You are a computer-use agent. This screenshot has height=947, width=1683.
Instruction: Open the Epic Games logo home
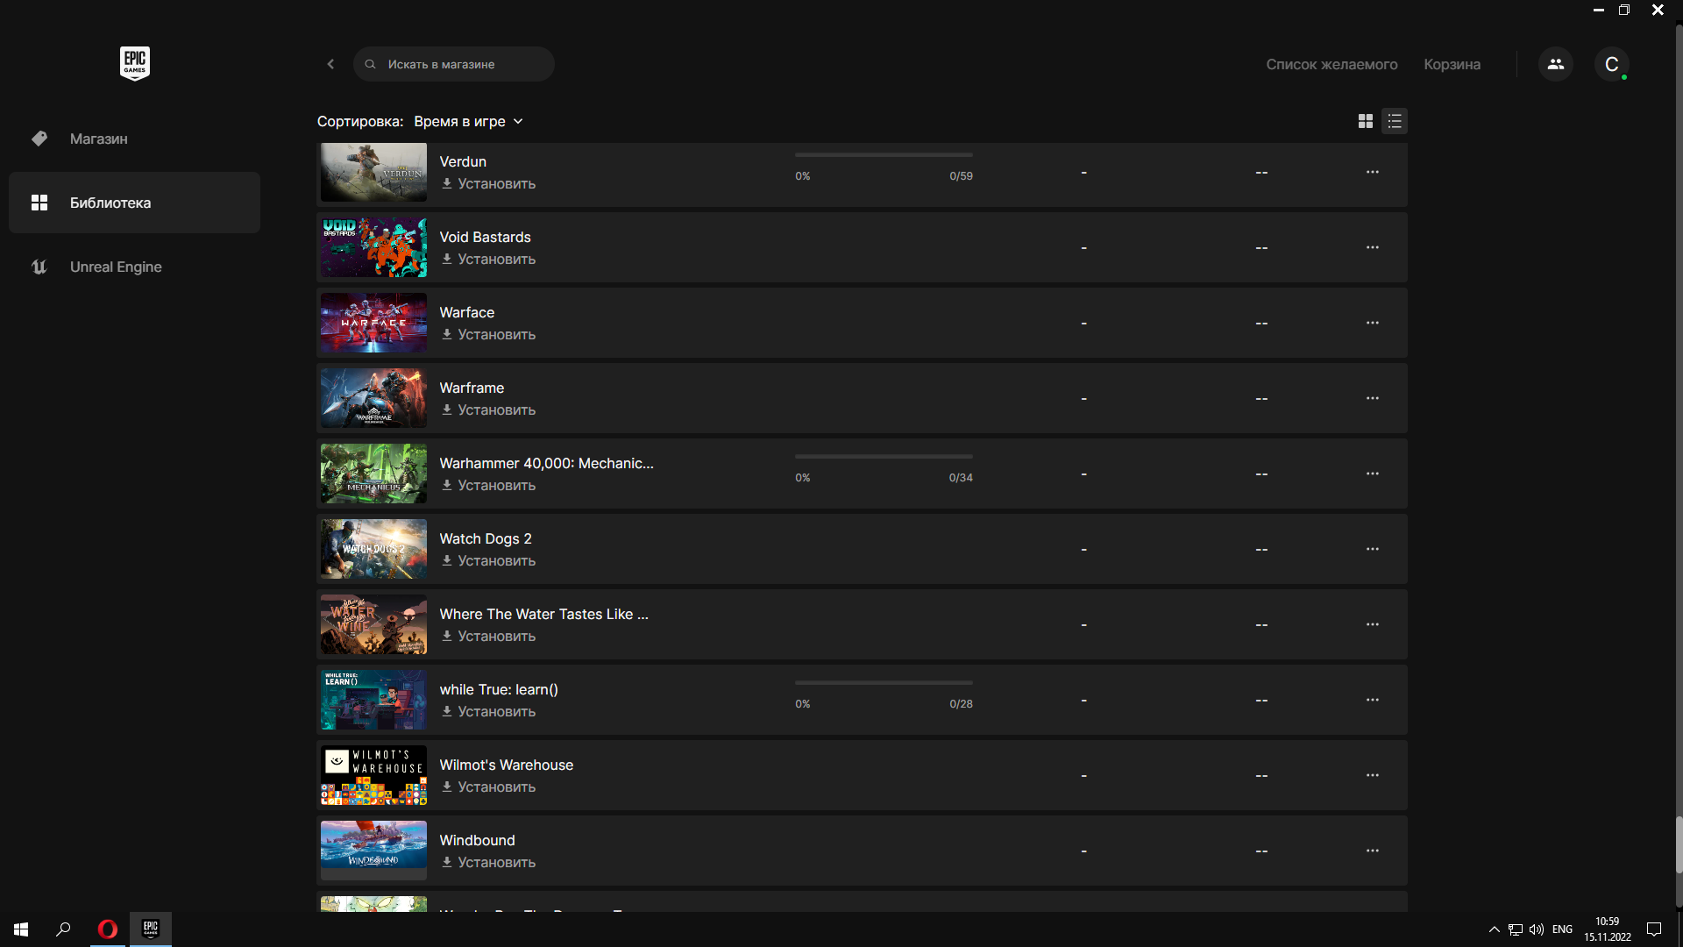coord(134,63)
